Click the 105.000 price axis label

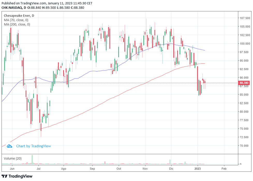pyautogui.click(x=245, y=27)
